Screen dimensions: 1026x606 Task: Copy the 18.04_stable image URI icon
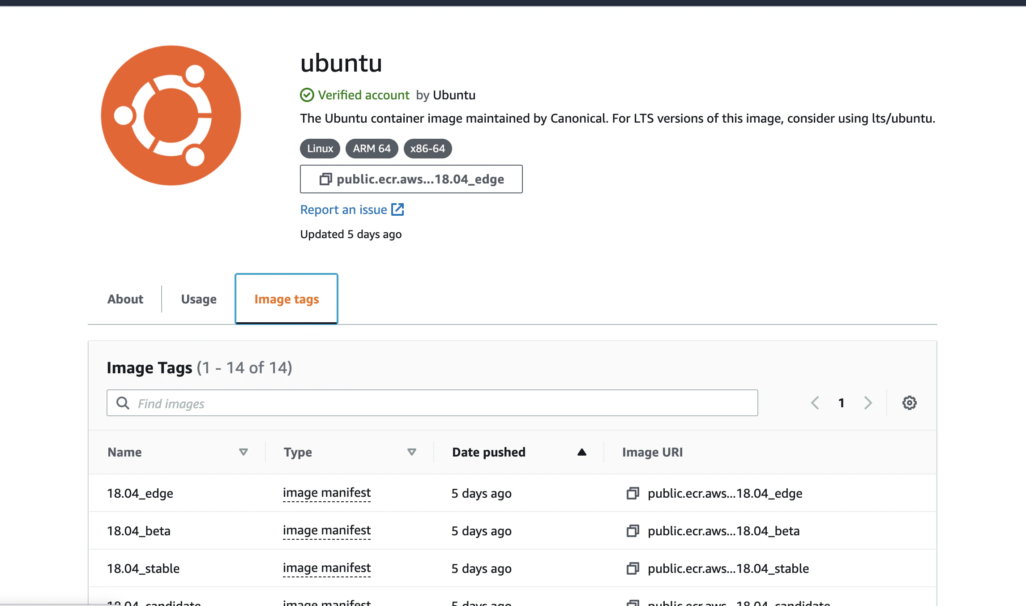click(633, 568)
